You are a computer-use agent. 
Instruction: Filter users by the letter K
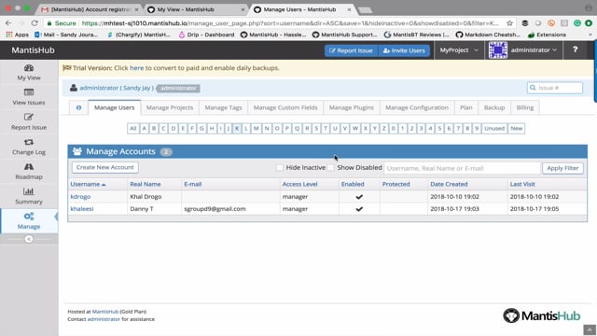click(x=237, y=129)
